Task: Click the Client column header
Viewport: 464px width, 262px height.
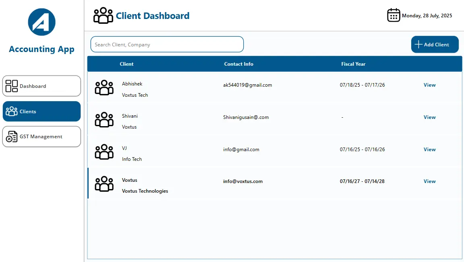Action: click(x=126, y=64)
